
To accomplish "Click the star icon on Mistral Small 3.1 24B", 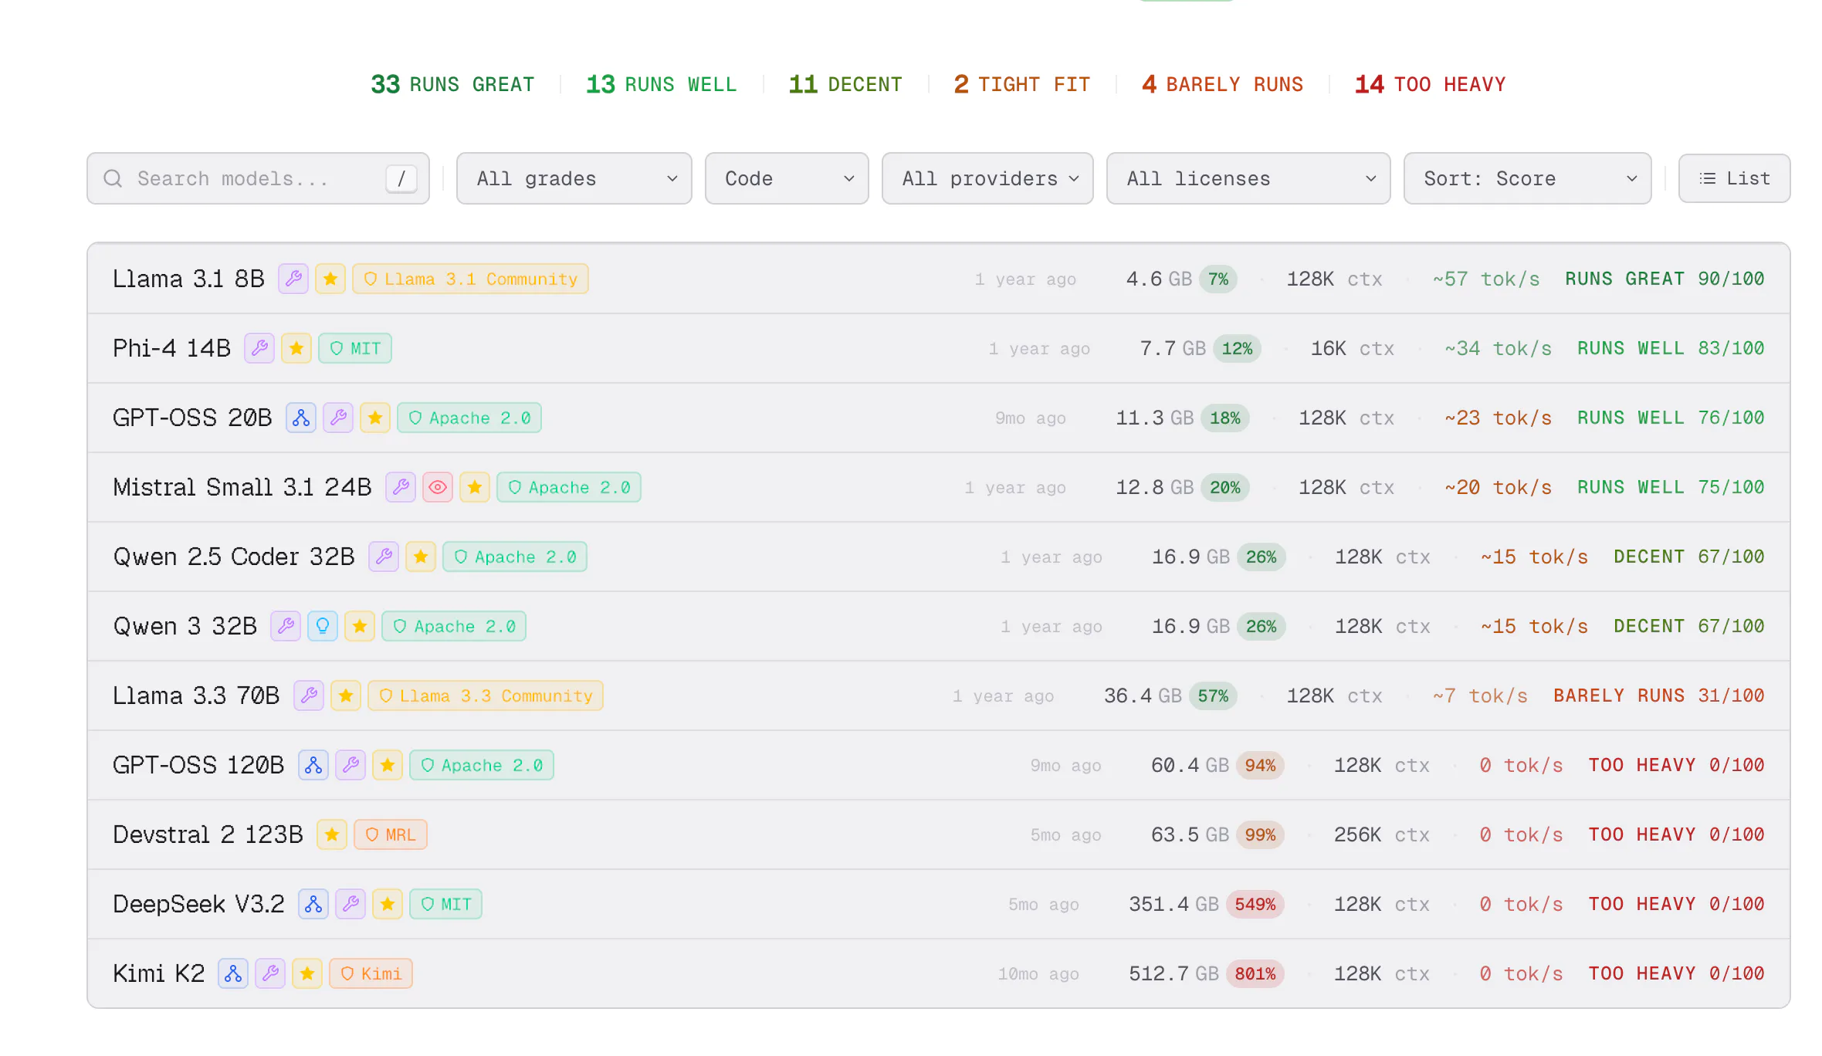I will [475, 487].
